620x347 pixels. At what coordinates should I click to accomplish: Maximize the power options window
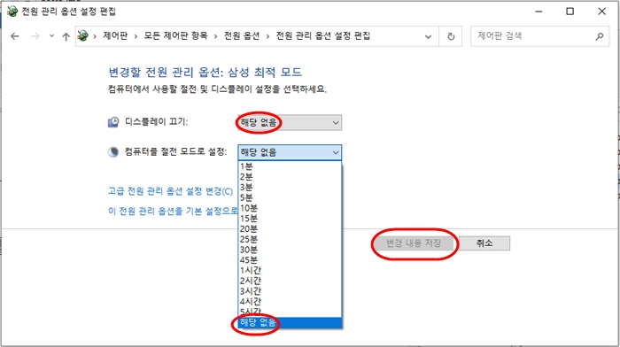tap(570, 12)
